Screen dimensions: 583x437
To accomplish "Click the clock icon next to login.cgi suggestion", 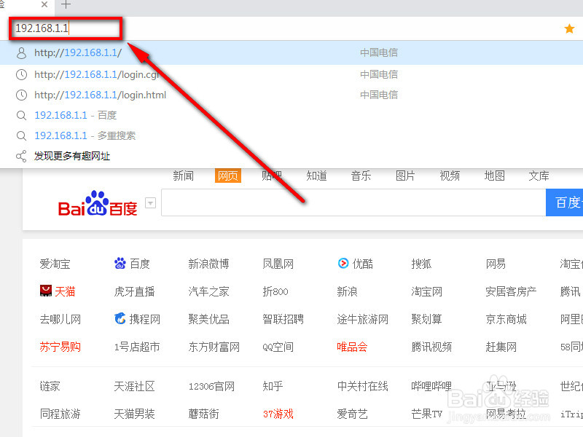I will (x=20, y=74).
